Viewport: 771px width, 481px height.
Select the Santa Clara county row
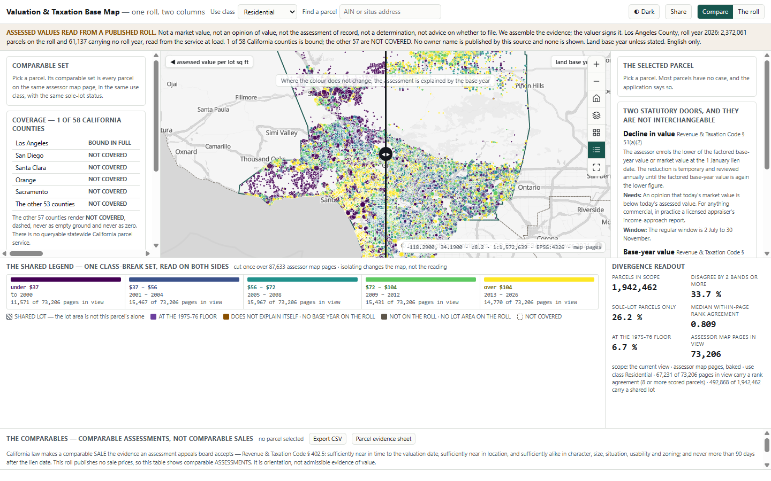click(76, 168)
